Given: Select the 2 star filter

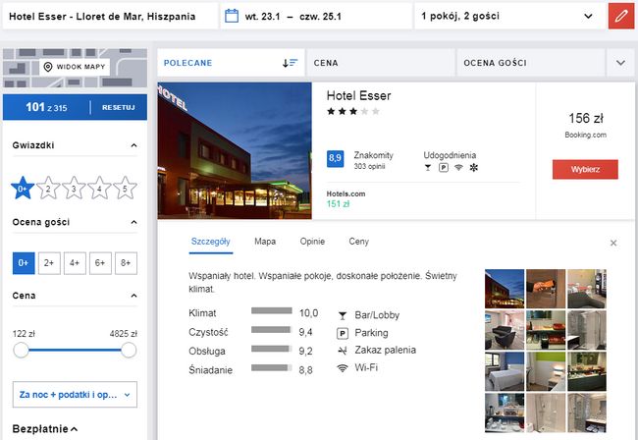Looking at the screenshot, I should click(x=48, y=189).
